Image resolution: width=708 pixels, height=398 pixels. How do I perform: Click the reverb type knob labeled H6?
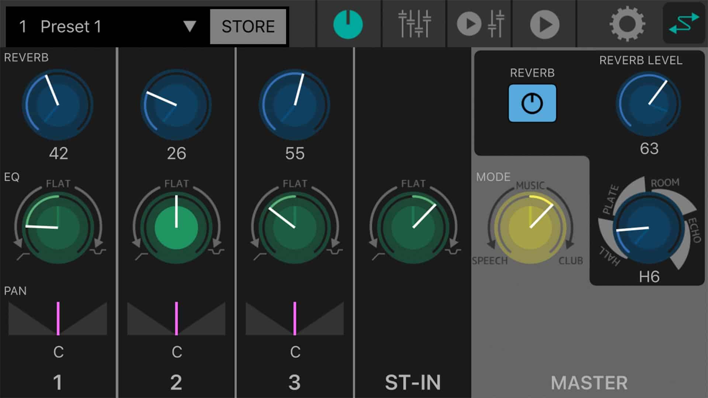tap(649, 227)
